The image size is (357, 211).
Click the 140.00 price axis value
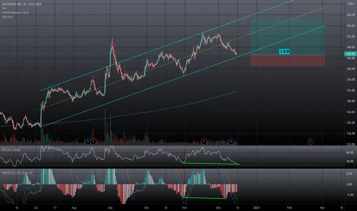point(350,69)
